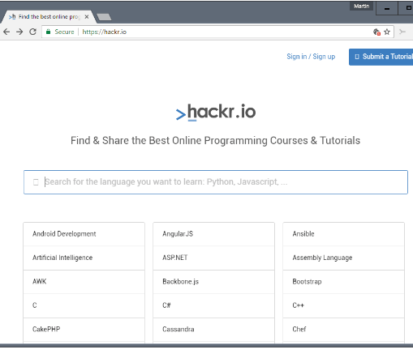Choose the C language entry
413x358 pixels.
click(x=84, y=305)
